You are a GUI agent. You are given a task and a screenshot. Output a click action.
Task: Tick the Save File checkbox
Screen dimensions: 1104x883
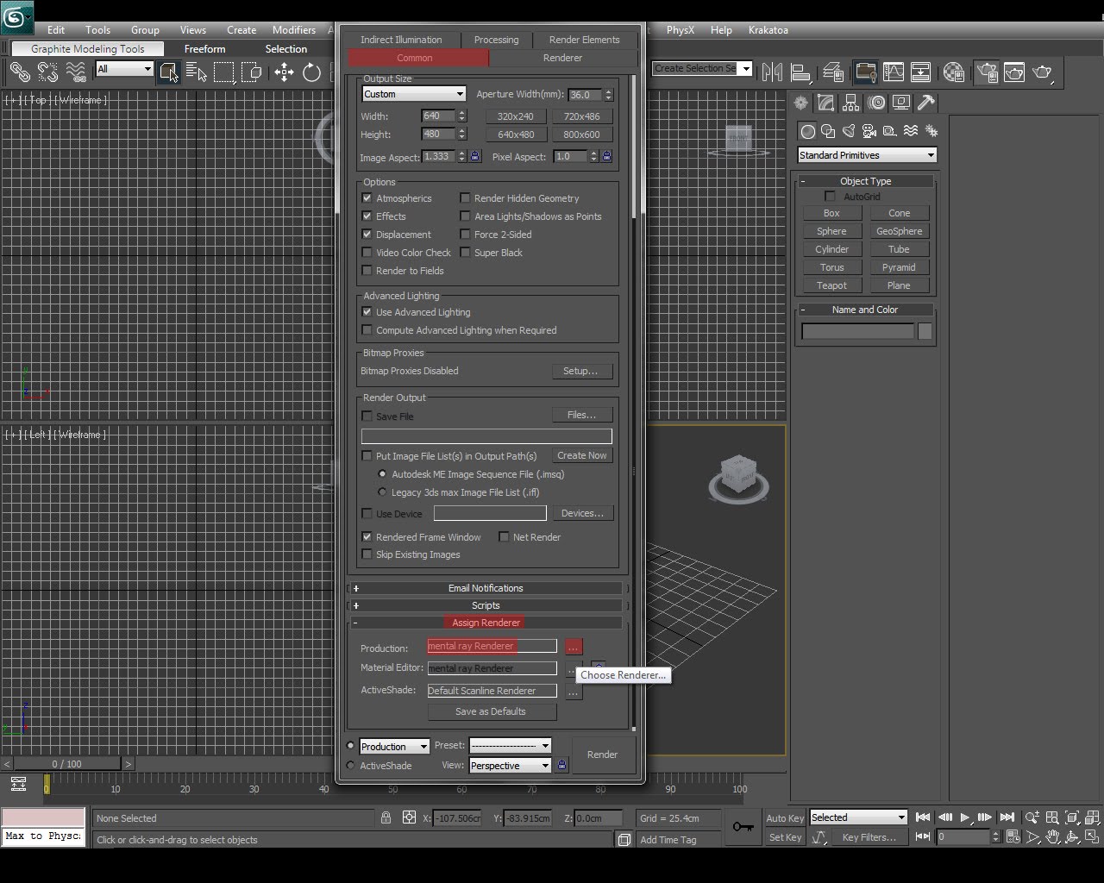tap(367, 416)
